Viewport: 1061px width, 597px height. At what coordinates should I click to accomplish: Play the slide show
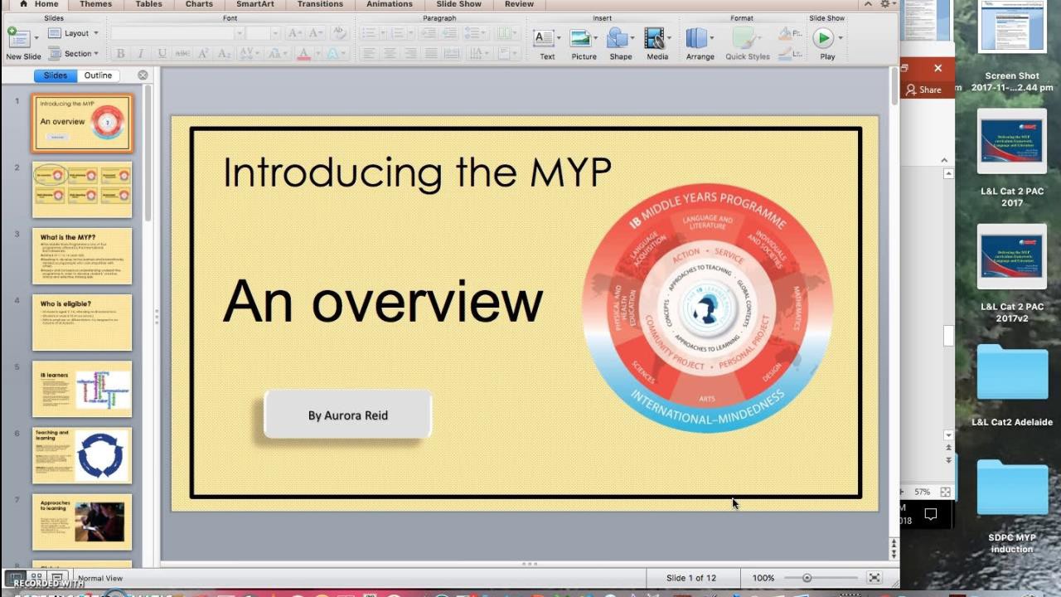tap(823, 38)
